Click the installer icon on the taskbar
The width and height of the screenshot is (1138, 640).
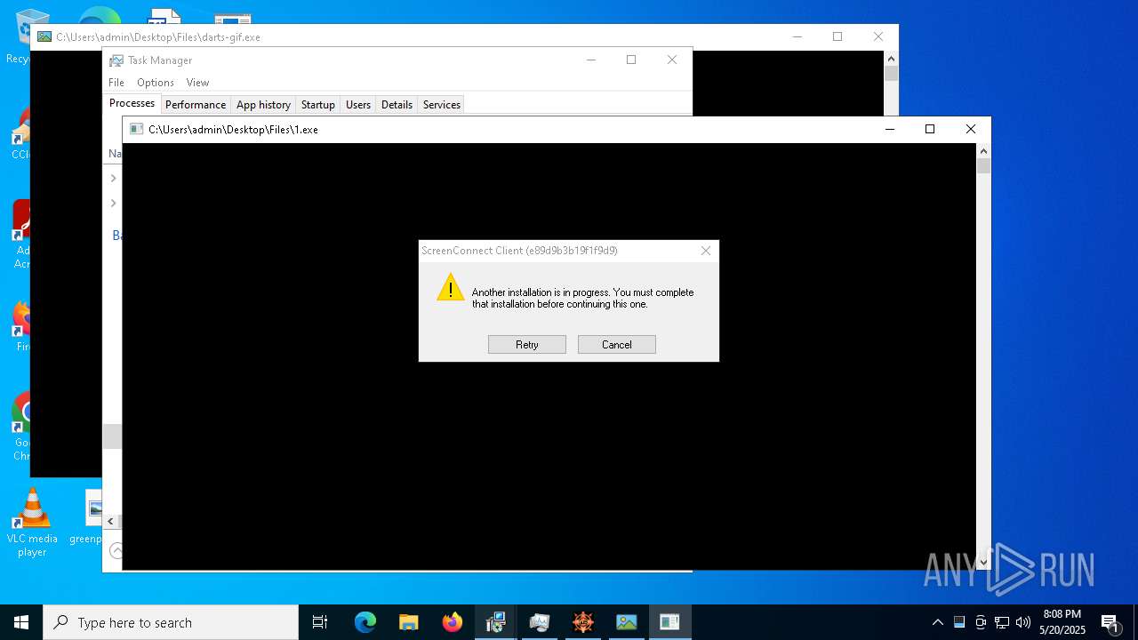496,622
